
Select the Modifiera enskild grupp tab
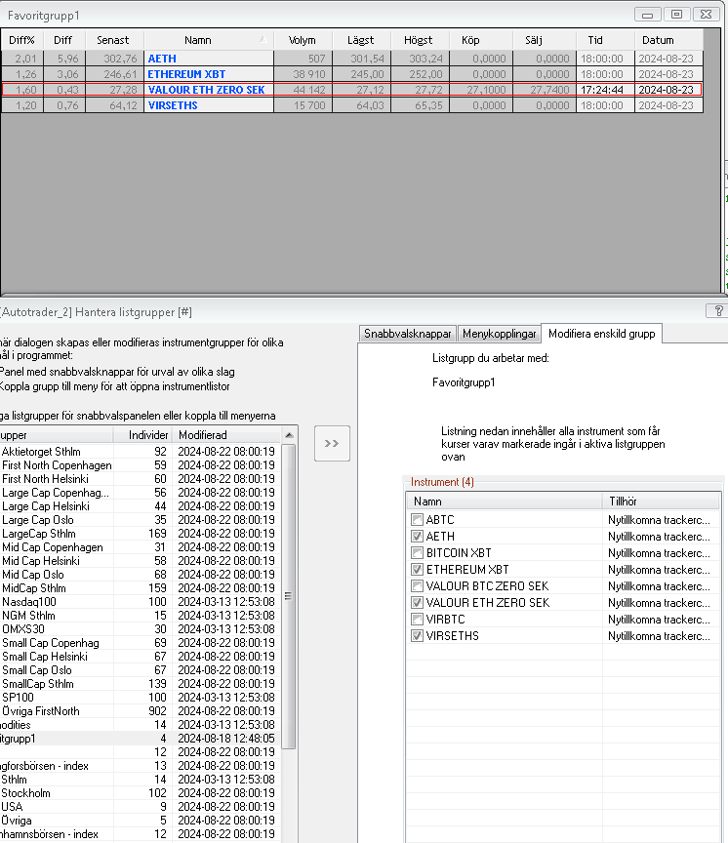(x=602, y=334)
